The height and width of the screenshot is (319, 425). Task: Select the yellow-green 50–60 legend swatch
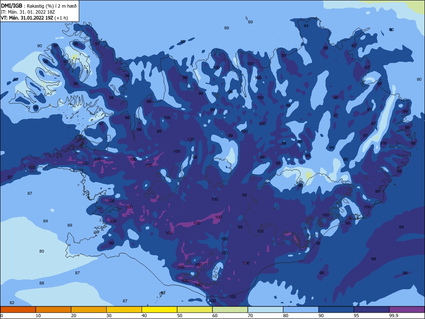click(195, 310)
